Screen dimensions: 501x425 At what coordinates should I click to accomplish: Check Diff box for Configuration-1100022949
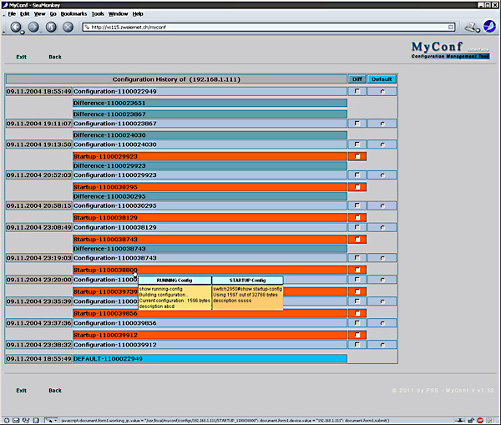tap(357, 91)
